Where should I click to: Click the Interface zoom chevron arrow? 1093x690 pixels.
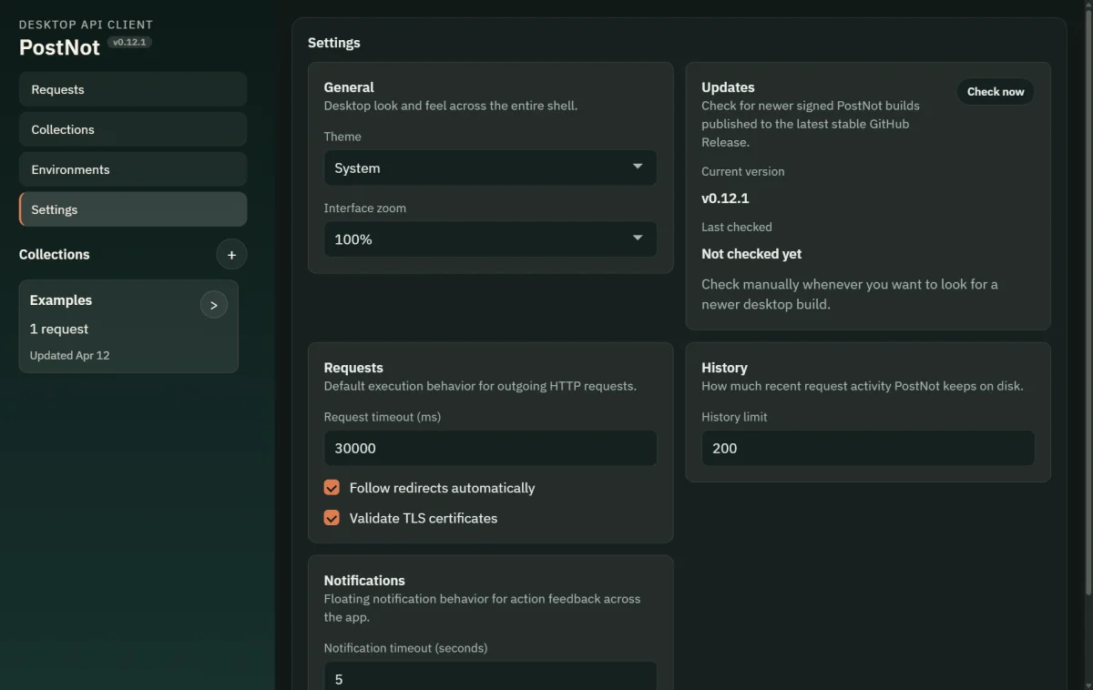pos(638,238)
